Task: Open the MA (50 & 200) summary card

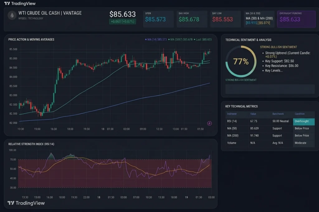Action: tap(259, 19)
